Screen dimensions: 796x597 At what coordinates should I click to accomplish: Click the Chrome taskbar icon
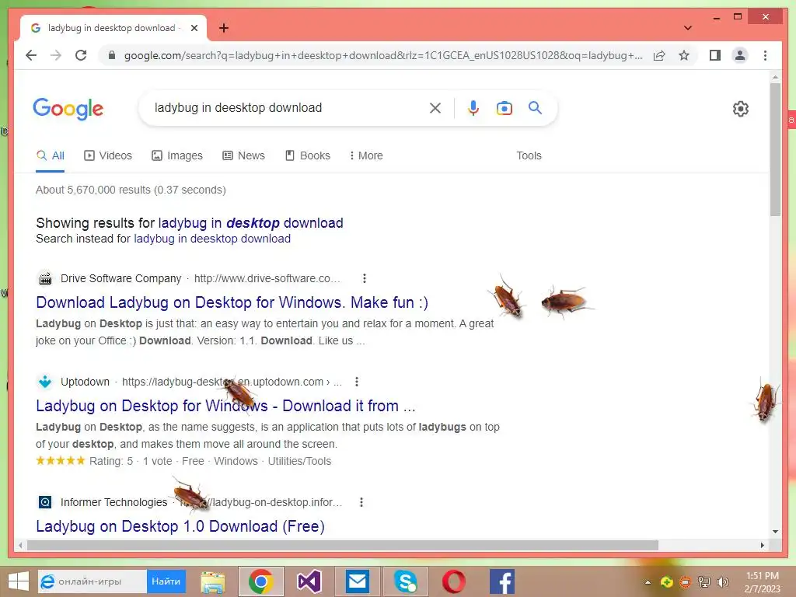(x=261, y=581)
